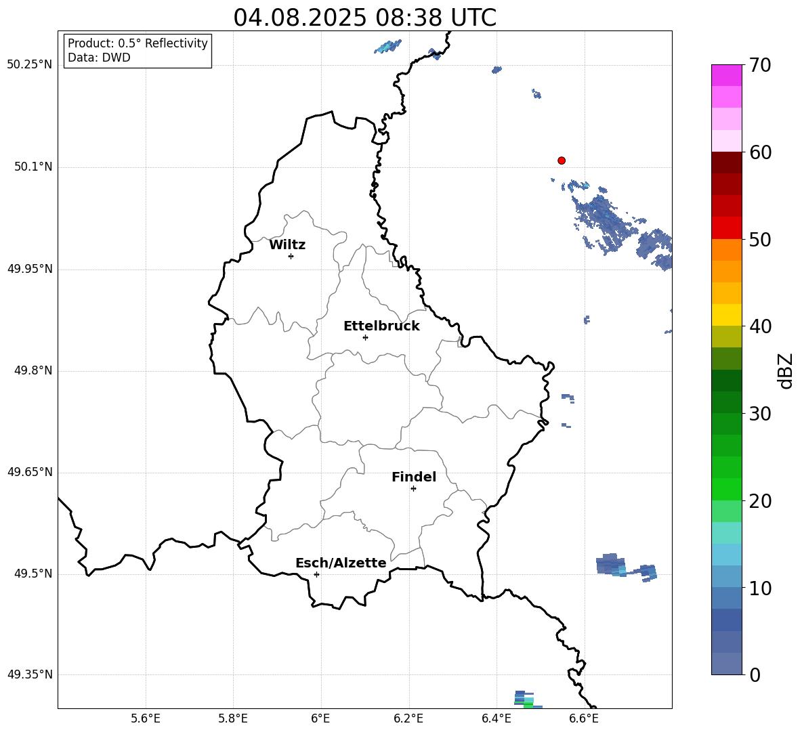Click the 50 dBZ colorbar label

[760, 239]
